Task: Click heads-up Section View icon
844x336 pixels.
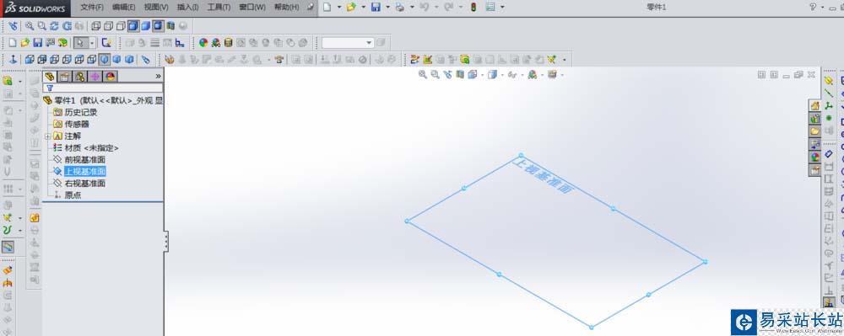Action: [460, 75]
